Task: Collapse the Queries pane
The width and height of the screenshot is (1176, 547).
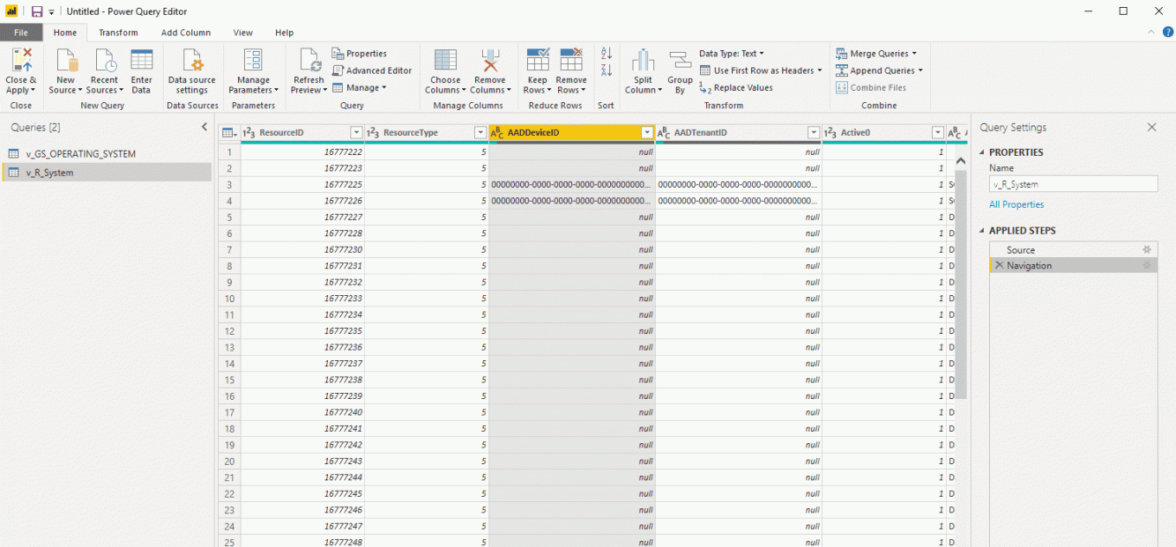Action: 204,126
